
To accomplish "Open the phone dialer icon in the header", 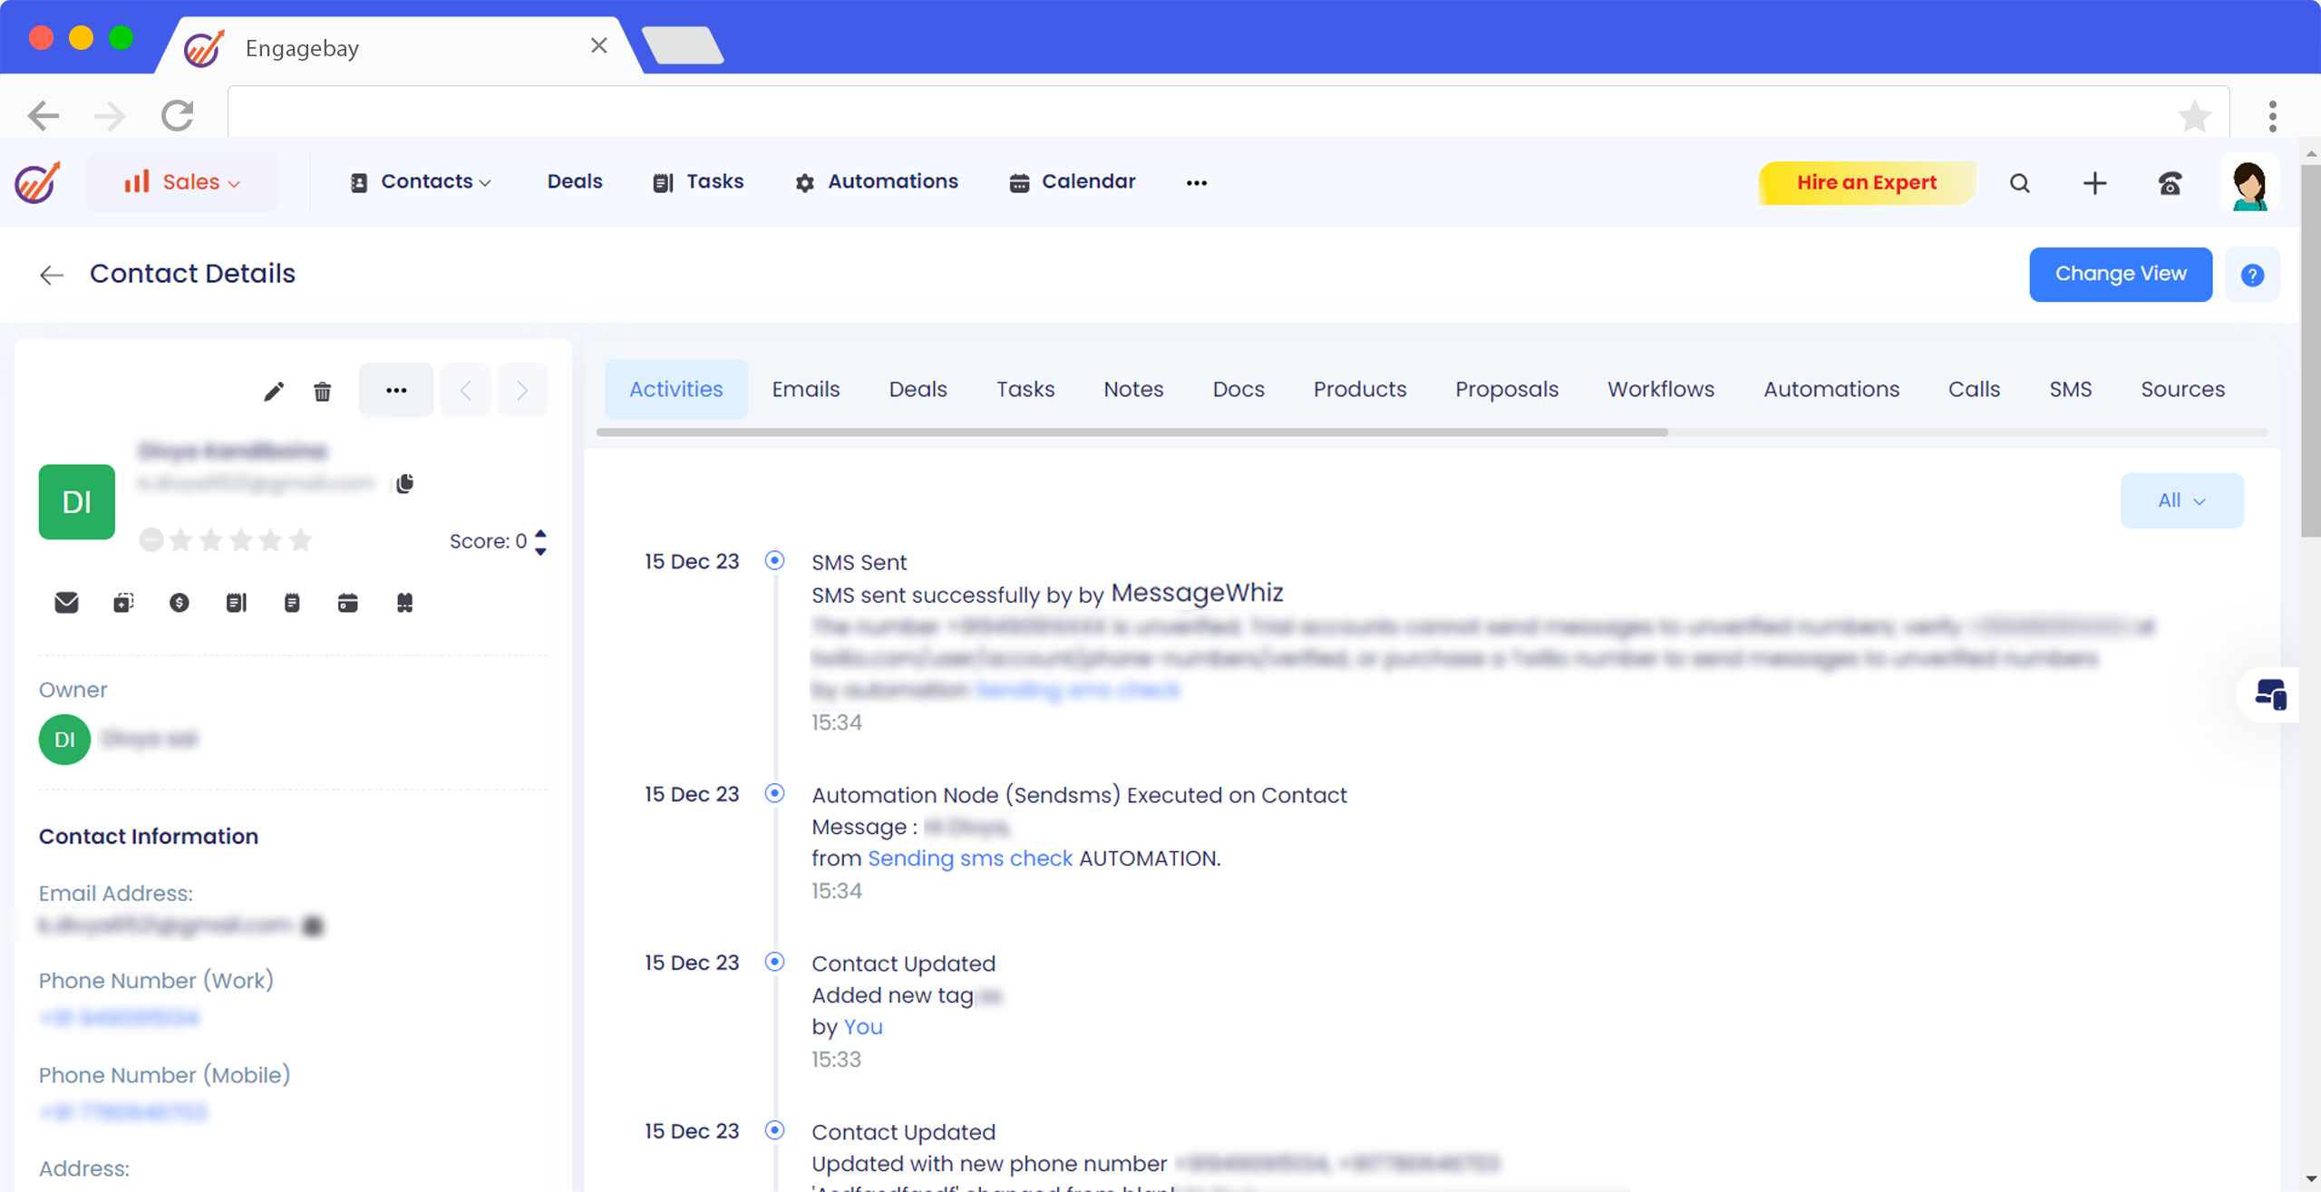I will coord(2170,183).
